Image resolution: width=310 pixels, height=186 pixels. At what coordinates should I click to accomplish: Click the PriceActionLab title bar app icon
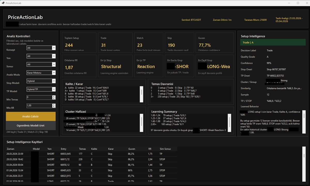click(x=3, y=3)
